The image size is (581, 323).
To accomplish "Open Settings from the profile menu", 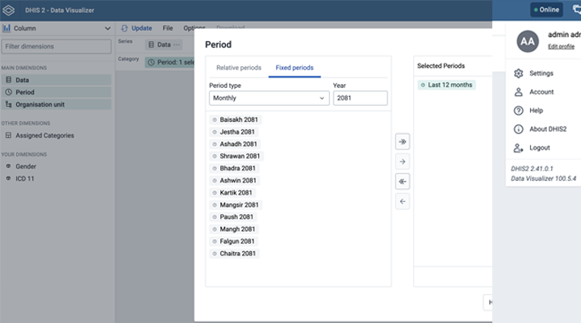I will 541,73.
